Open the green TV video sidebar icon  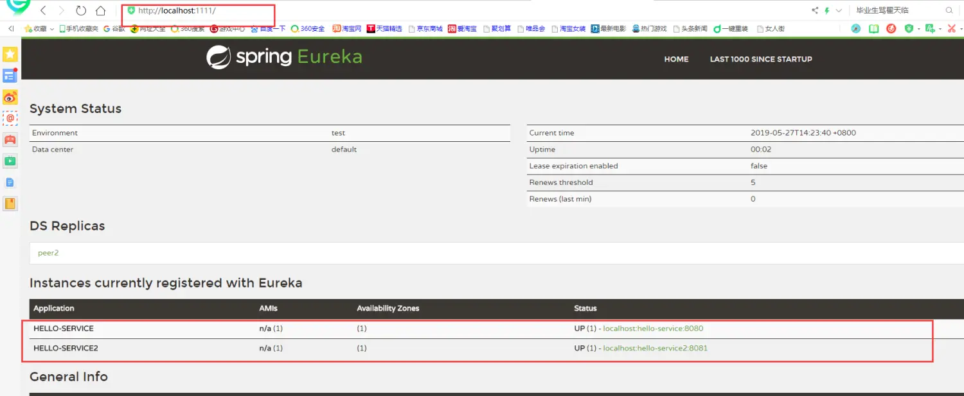tap(10, 161)
